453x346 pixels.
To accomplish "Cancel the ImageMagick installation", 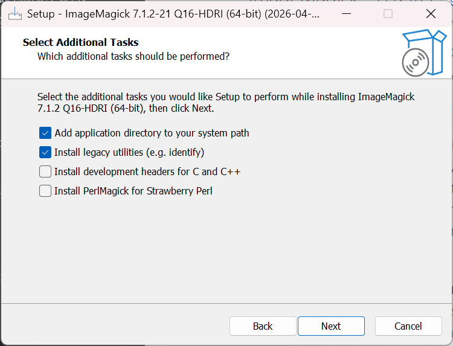I will [x=408, y=326].
